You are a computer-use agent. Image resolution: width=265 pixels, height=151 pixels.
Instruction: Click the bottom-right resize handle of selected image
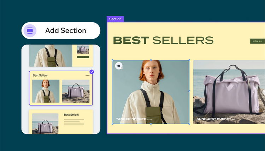click(189, 124)
